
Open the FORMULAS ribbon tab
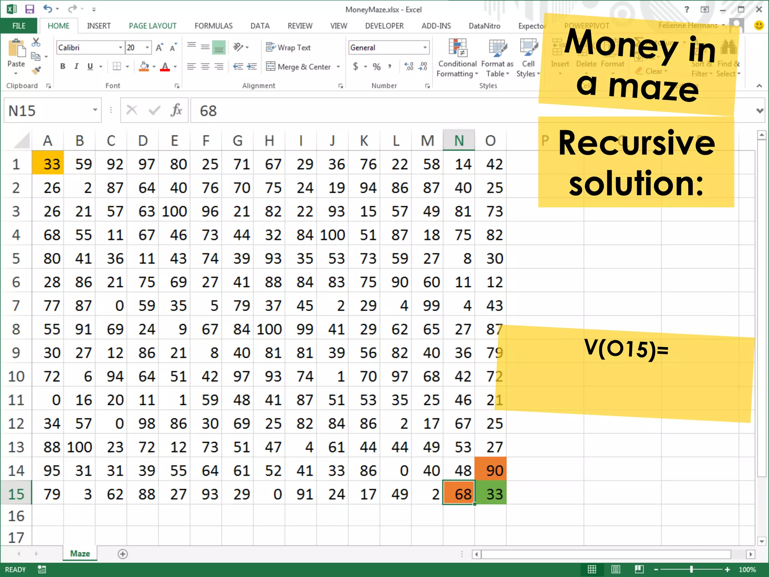tap(213, 26)
